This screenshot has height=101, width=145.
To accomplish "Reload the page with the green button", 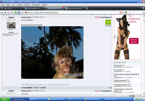I will coord(16,12).
